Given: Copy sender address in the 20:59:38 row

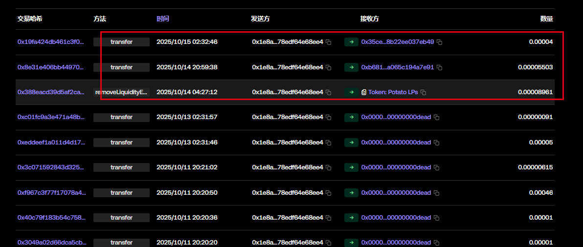Looking at the screenshot, I should pos(328,67).
